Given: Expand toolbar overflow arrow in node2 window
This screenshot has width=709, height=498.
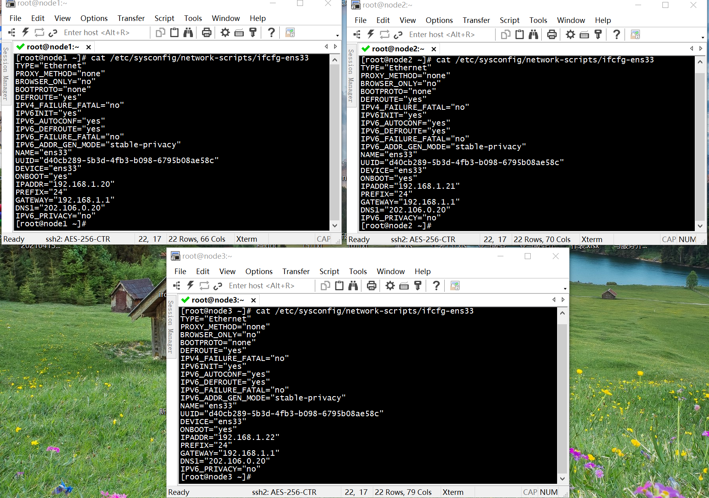Looking at the screenshot, I should [x=703, y=38].
